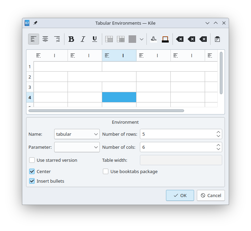Toggle Bold formatting

71,39
